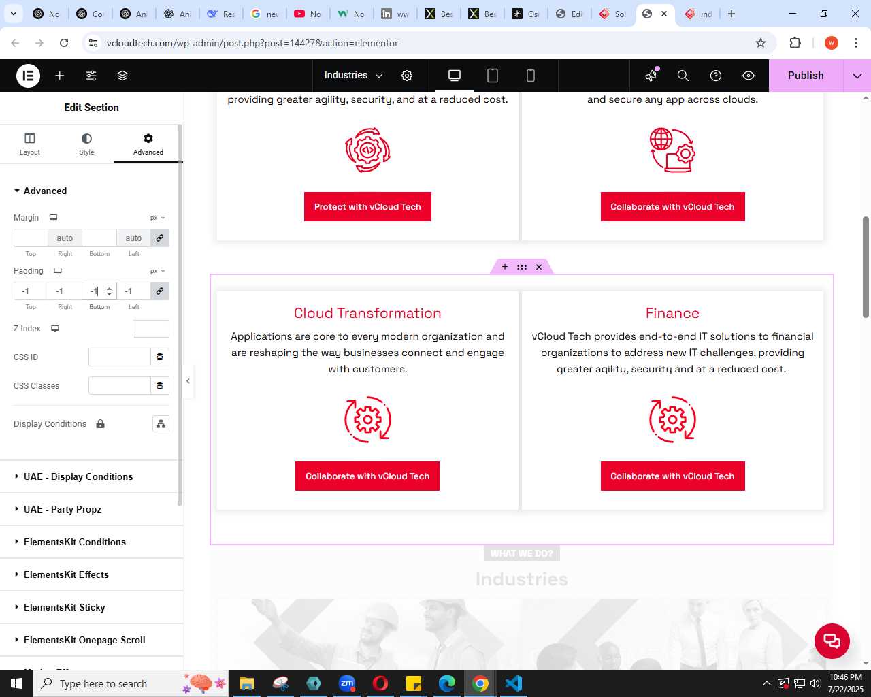Click the Padding Top input field
Viewport: 871px width, 697px height.
[x=31, y=291]
